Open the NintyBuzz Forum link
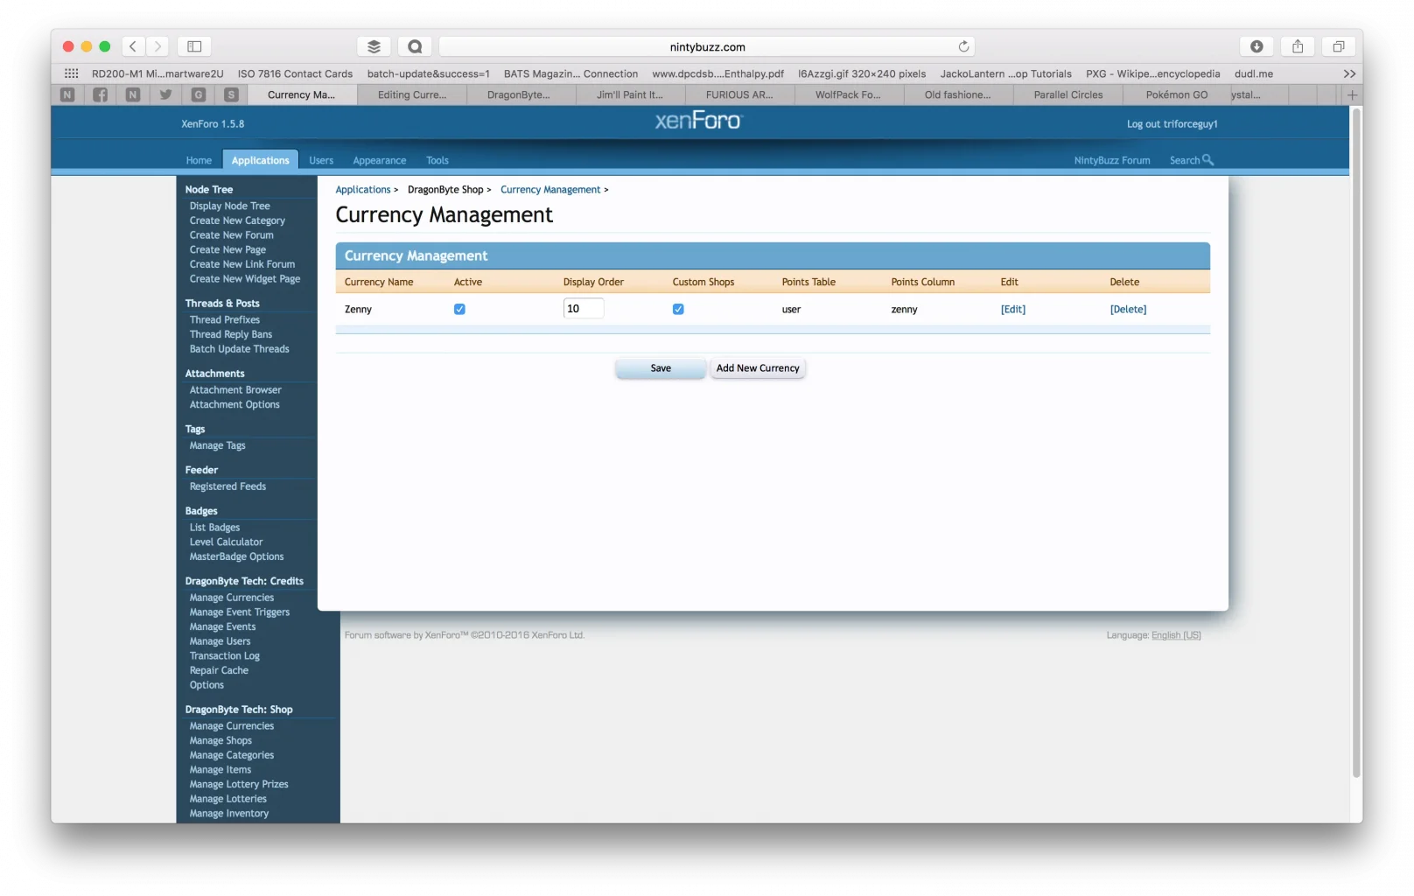The height and width of the screenshot is (896, 1414). (1112, 160)
